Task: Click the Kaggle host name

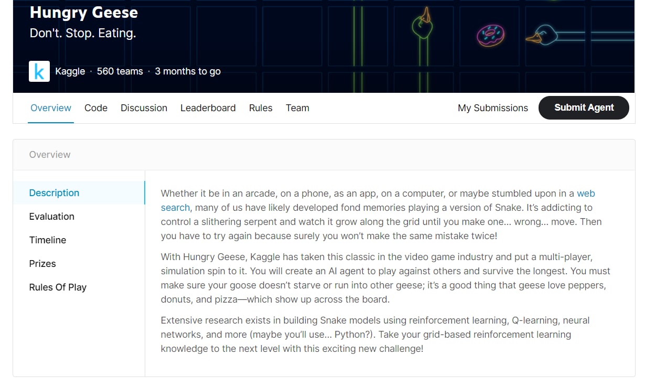Action: tap(70, 71)
